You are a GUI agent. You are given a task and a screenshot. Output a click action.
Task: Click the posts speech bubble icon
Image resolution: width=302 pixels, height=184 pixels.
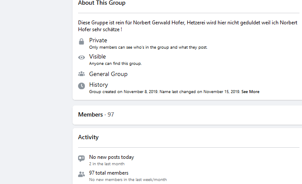[81, 158]
